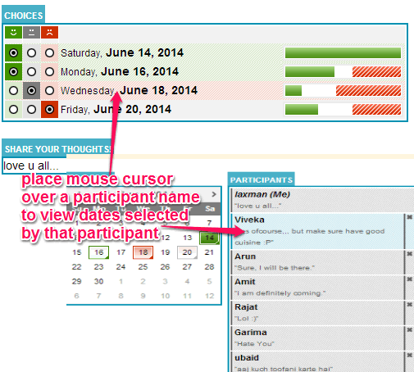Click the gray neutral face header icon
Image resolution: width=414 pixels, height=372 pixels.
[31, 33]
